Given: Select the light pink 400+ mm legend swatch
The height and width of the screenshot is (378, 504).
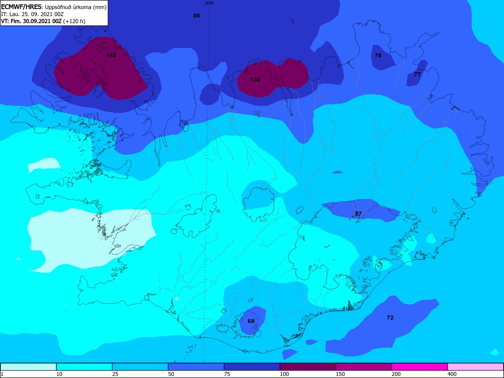Looking at the screenshot, I should tap(476, 367).
